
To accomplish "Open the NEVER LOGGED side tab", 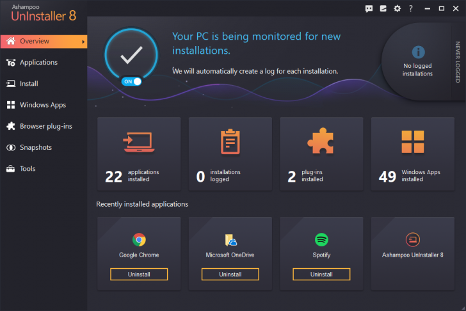I will coord(458,62).
